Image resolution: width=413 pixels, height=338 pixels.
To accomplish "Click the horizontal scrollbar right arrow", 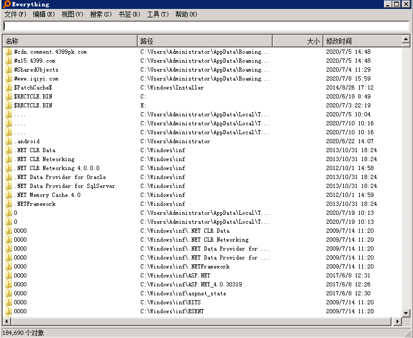I will (397, 321).
